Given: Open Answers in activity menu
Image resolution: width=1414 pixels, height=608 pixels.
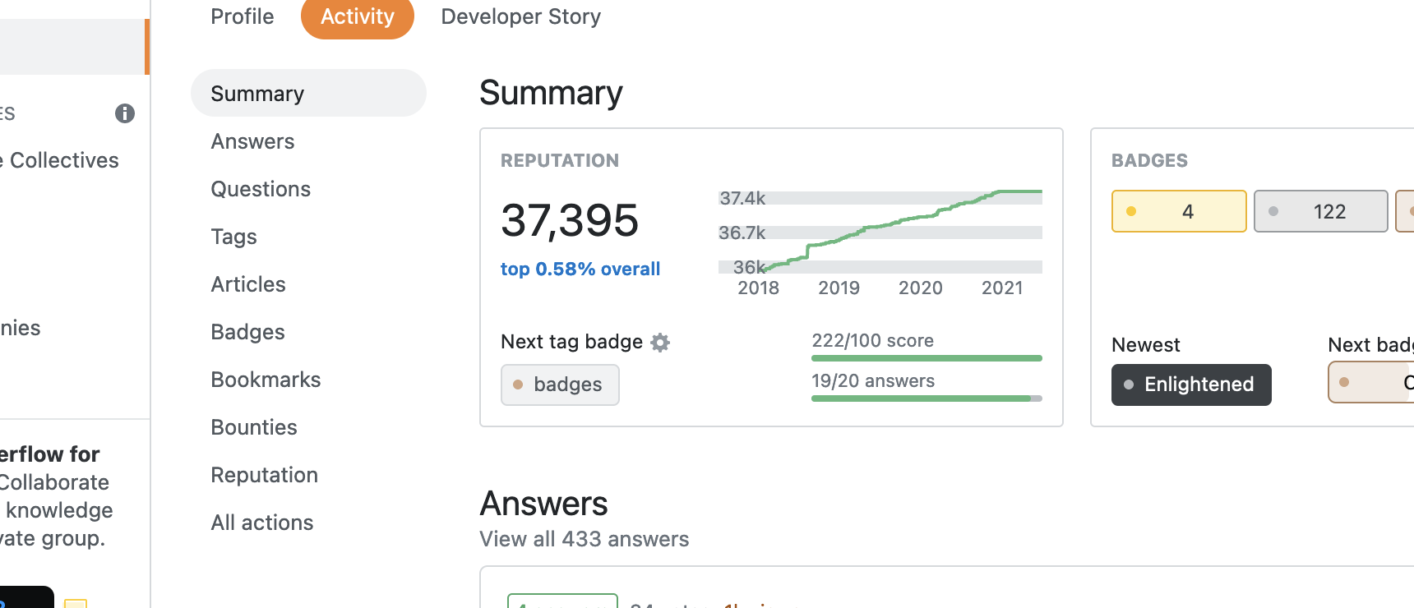Looking at the screenshot, I should click(252, 141).
